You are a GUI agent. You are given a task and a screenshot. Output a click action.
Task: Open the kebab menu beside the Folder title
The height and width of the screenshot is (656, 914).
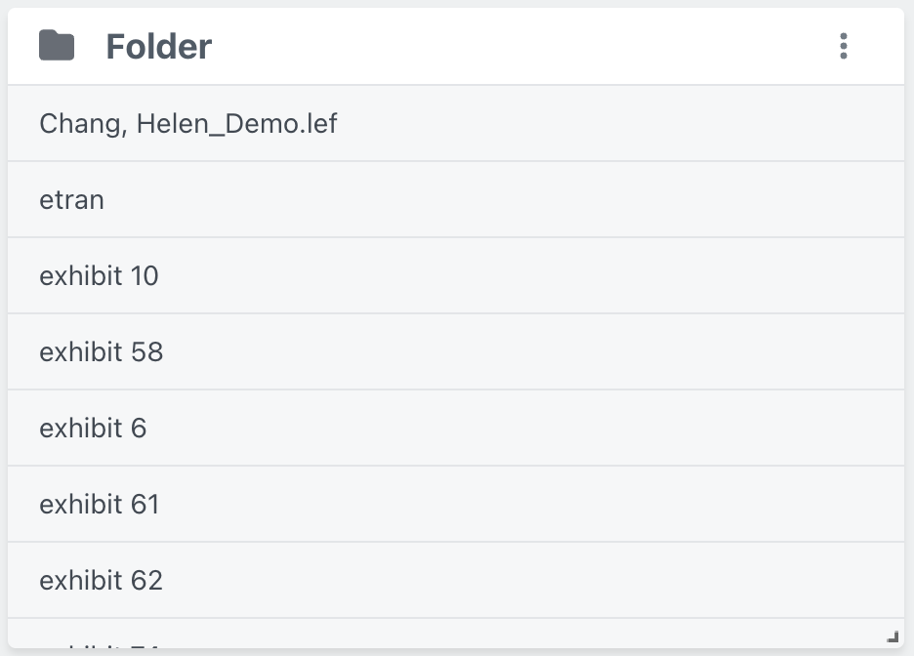pos(843,45)
